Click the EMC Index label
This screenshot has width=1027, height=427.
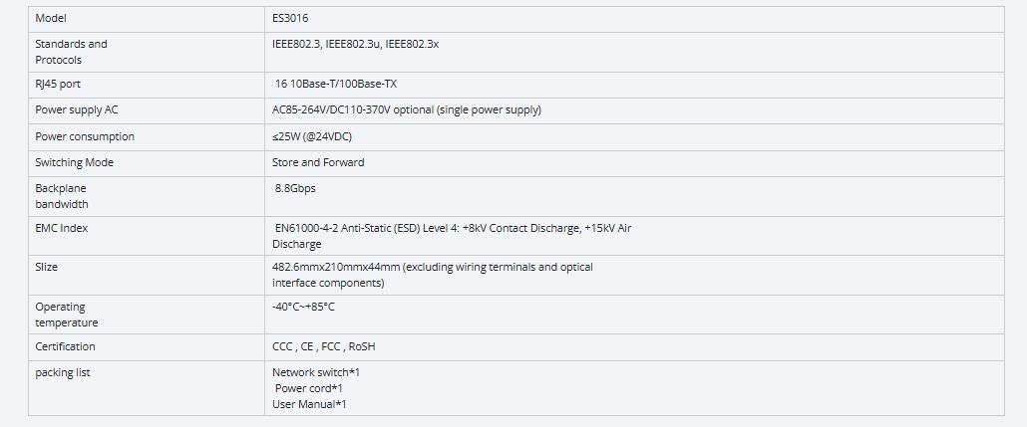click(x=62, y=228)
